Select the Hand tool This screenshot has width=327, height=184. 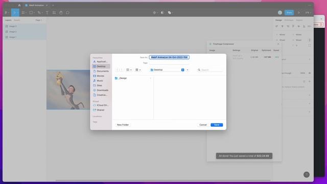point(61,13)
